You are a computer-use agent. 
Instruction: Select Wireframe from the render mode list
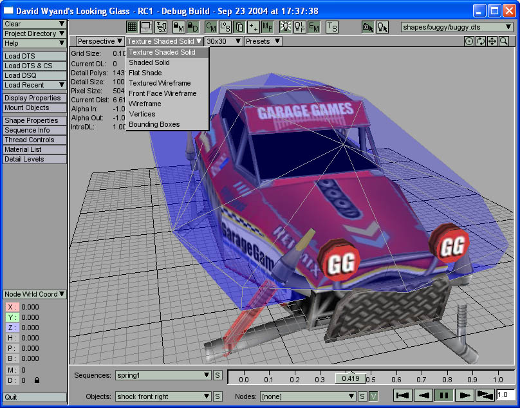[x=145, y=104]
